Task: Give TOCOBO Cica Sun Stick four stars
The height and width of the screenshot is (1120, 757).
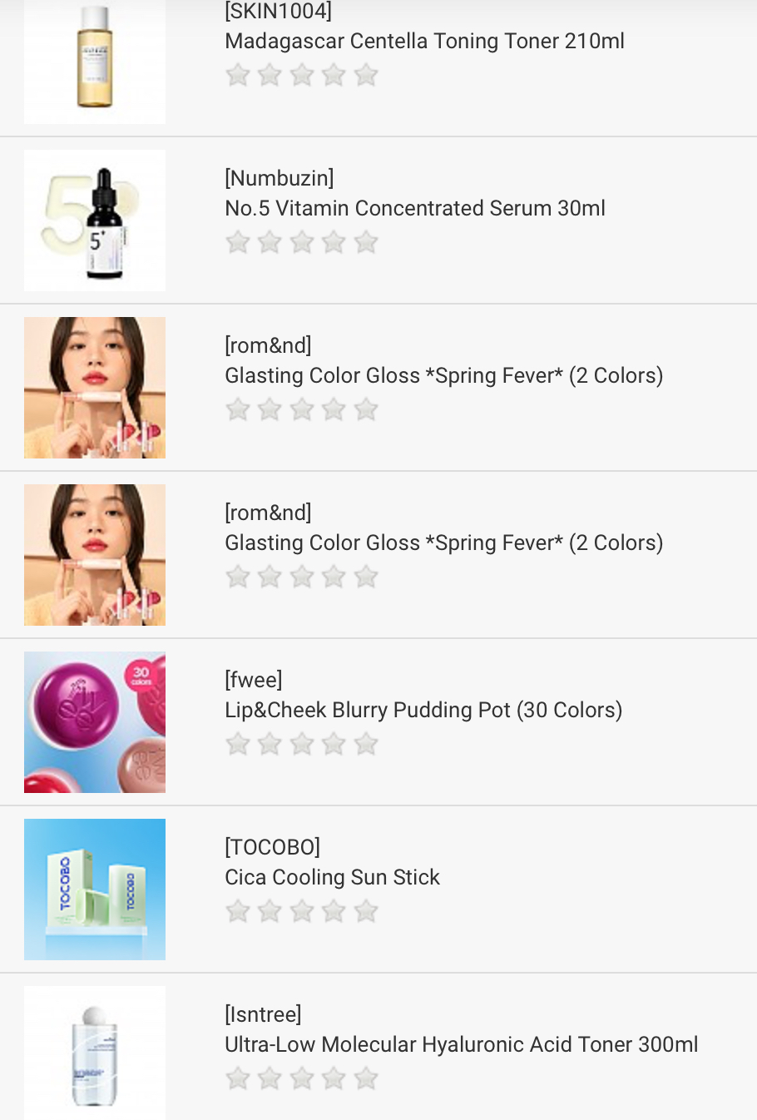Action: (334, 912)
